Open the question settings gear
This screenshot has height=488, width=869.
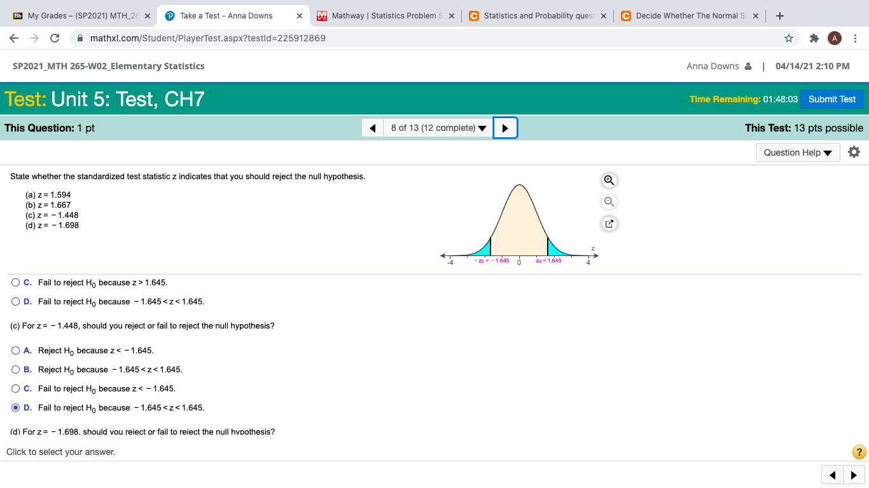click(854, 152)
